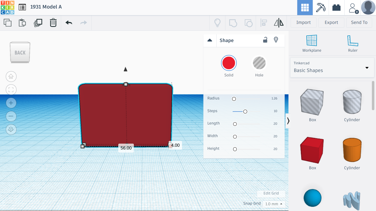Open the Minecraft export pickaxe icon
The image size is (376, 211).
tap(321, 7)
